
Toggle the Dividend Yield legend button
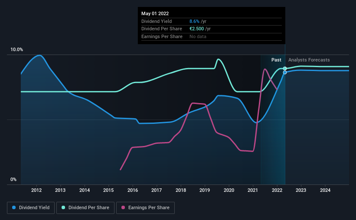click(31, 208)
